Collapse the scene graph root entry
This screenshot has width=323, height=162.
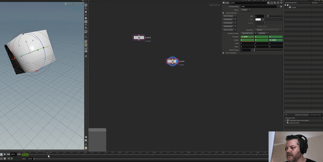286,5
